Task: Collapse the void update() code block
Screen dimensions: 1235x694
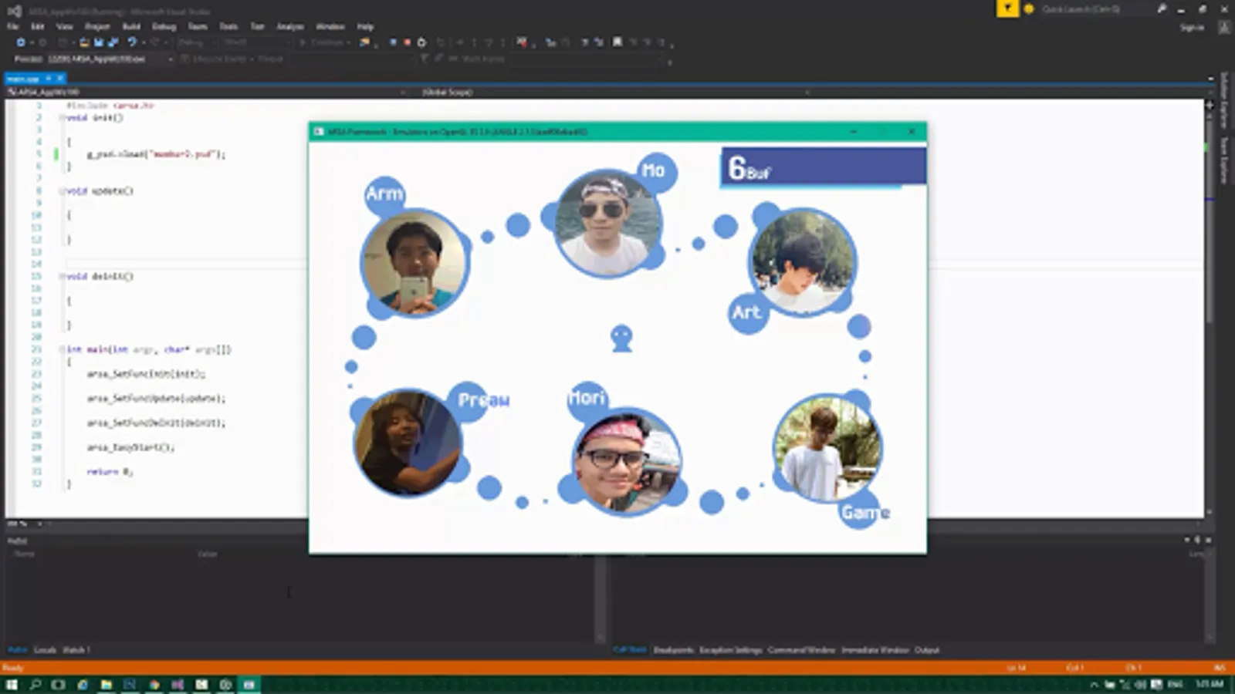Action: [x=62, y=190]
